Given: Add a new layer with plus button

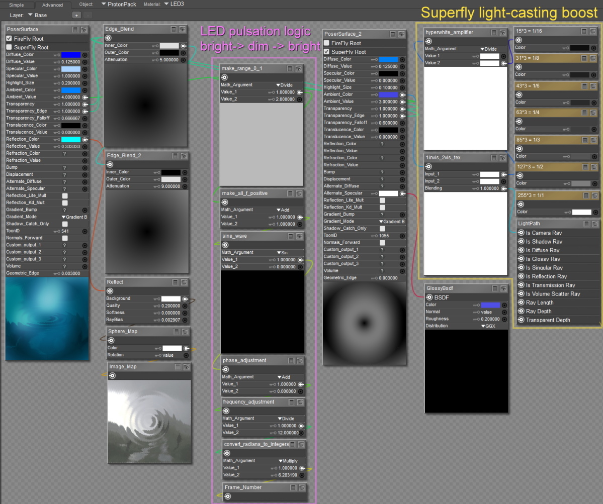Looking at the screenshot, I should [76, 16].
